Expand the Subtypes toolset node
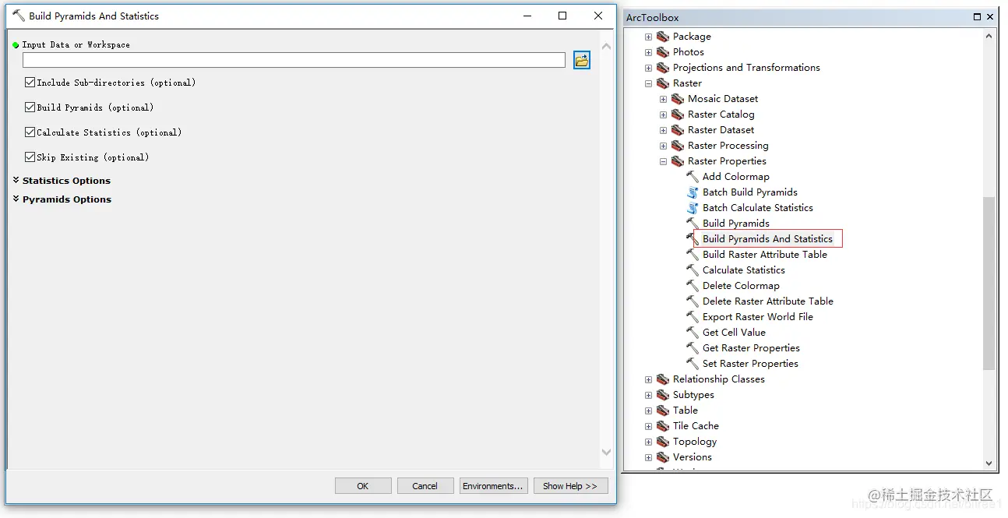Screen dimensions: 1008x518 (648, 395)
